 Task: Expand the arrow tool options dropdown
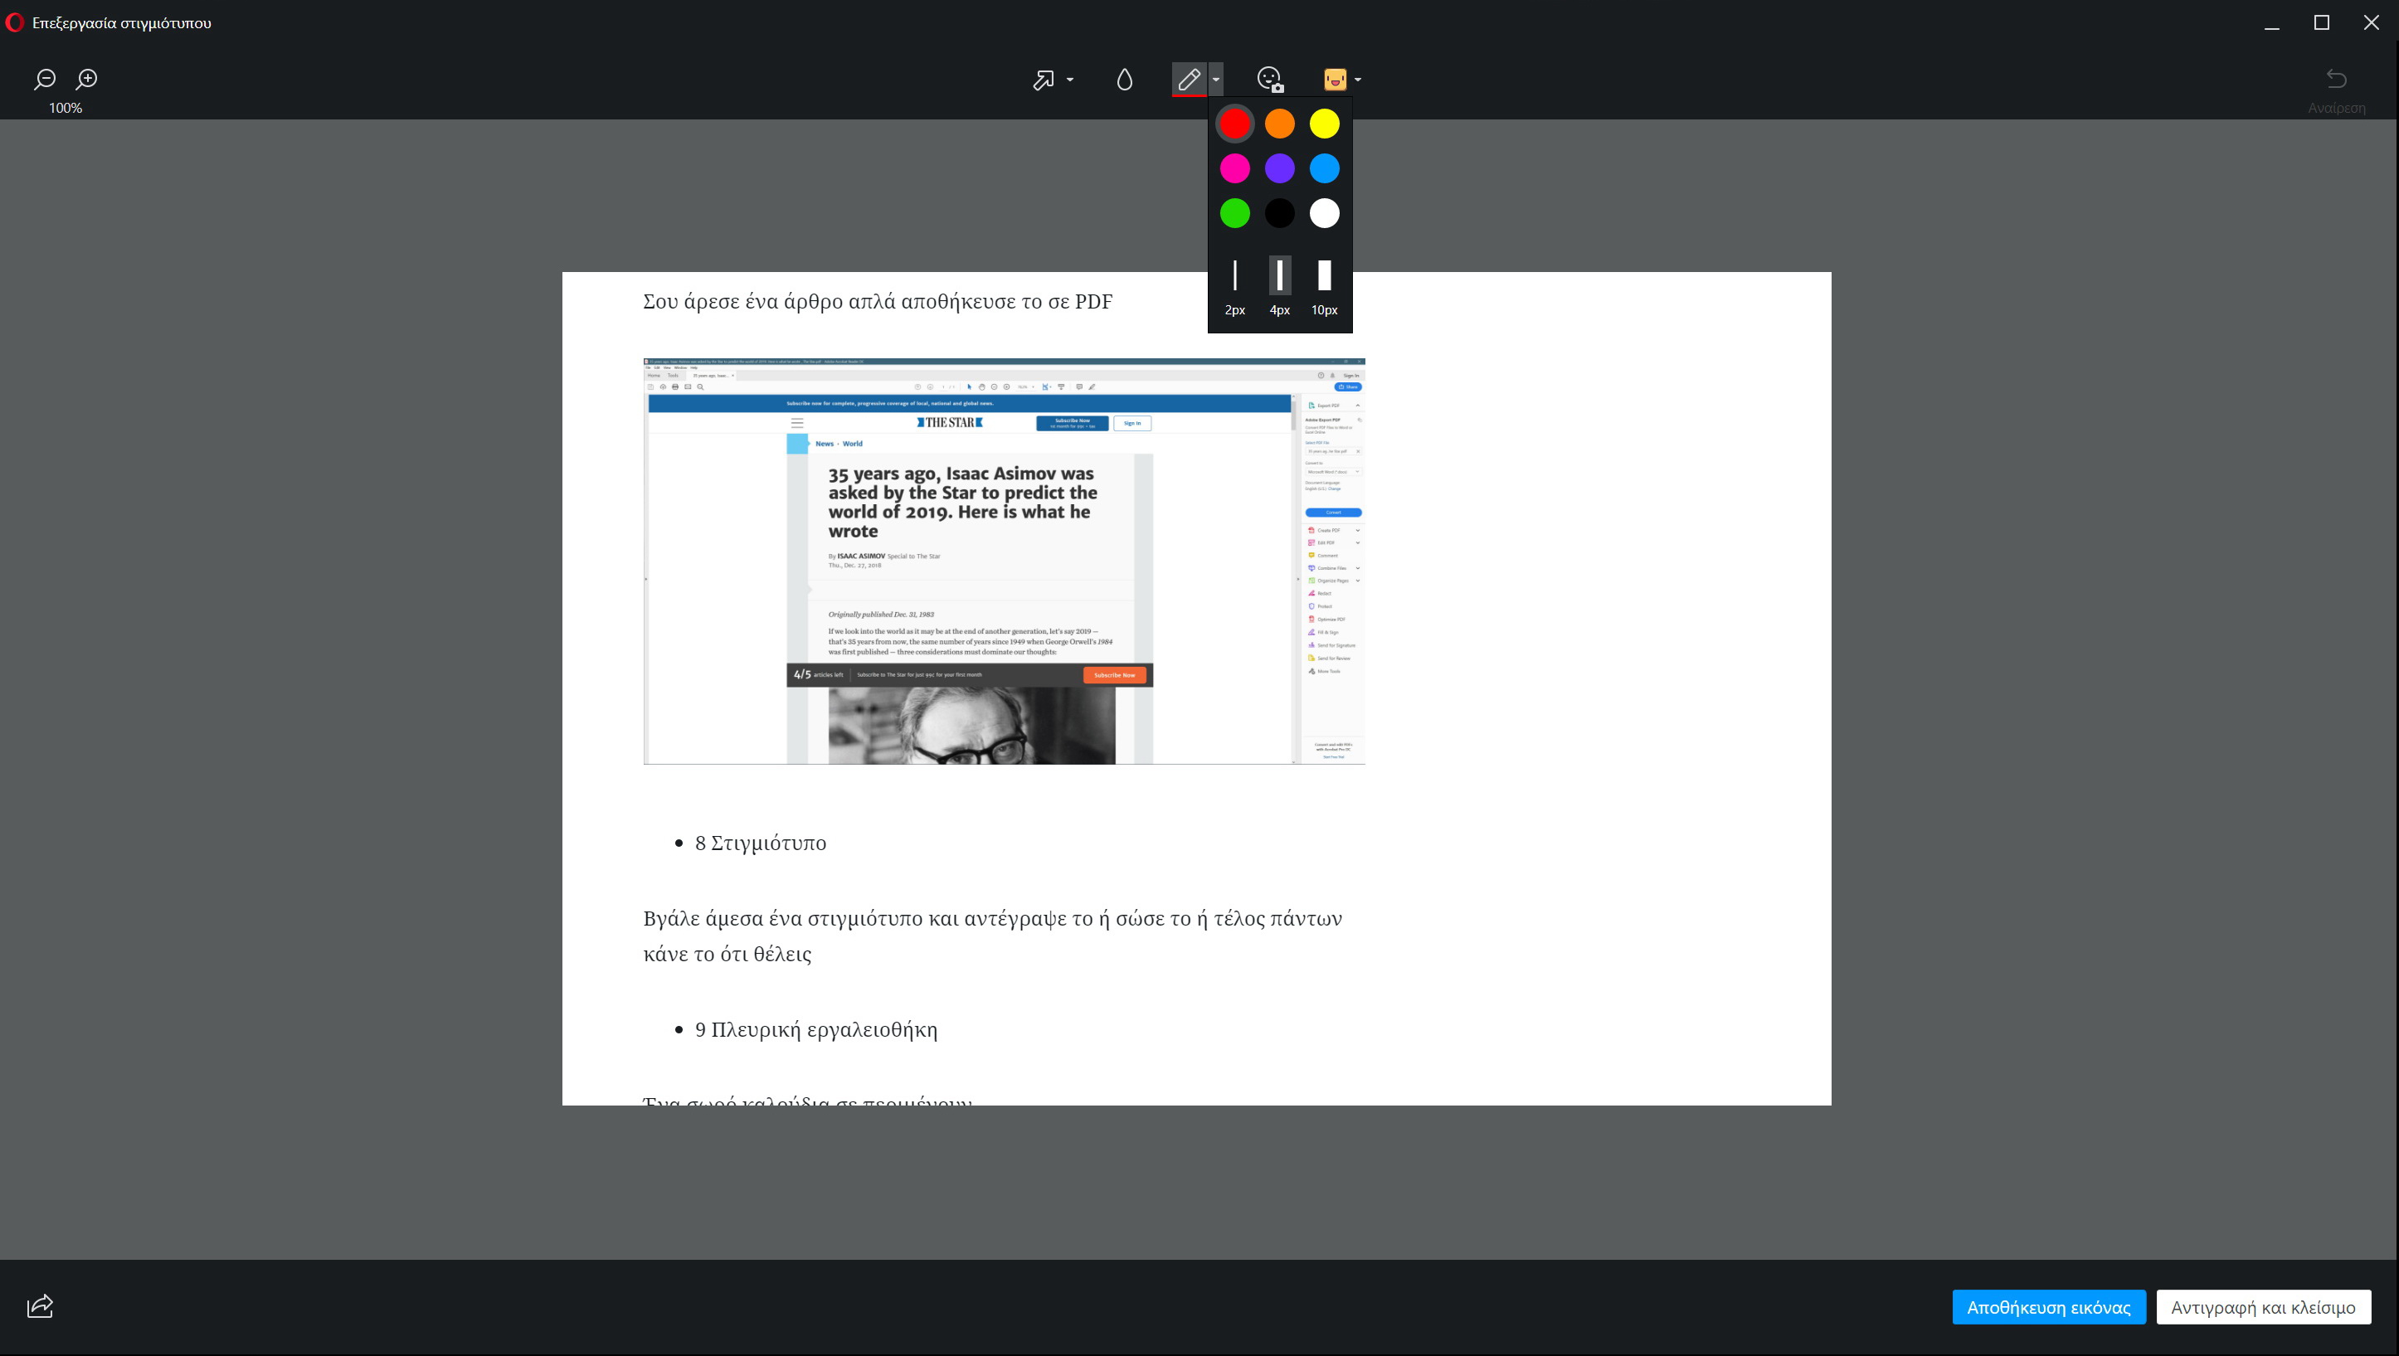tap(1070, 80)
